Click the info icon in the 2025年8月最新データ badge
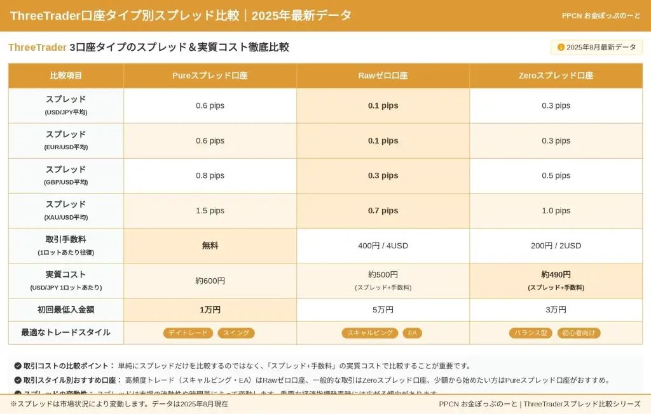This screenshot has height=414, width=651. pos(561,47)
